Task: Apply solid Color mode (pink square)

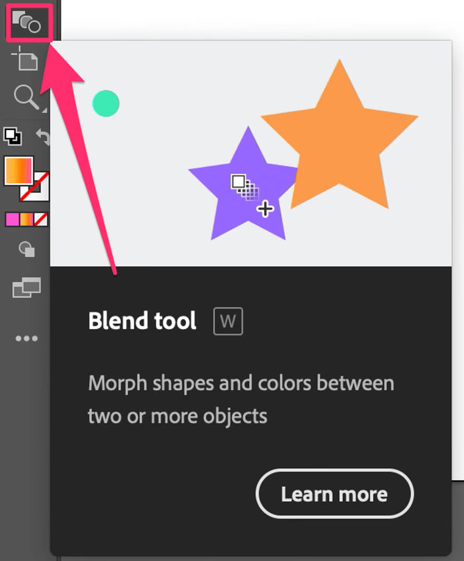Action: pyautogui.click(x=12, y=220)
